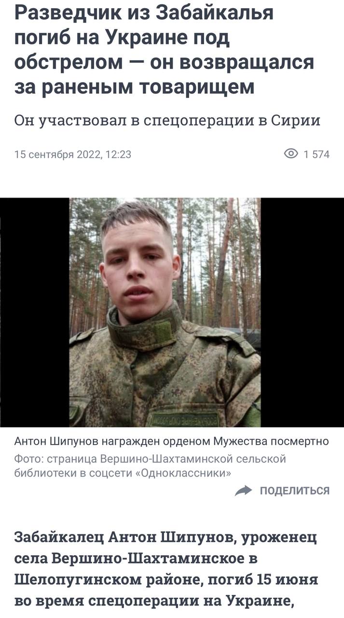Image resolution: width=344 pixels, height=618 pixels.
Task: Click the black bar left of photo
Action: [35, 312]
